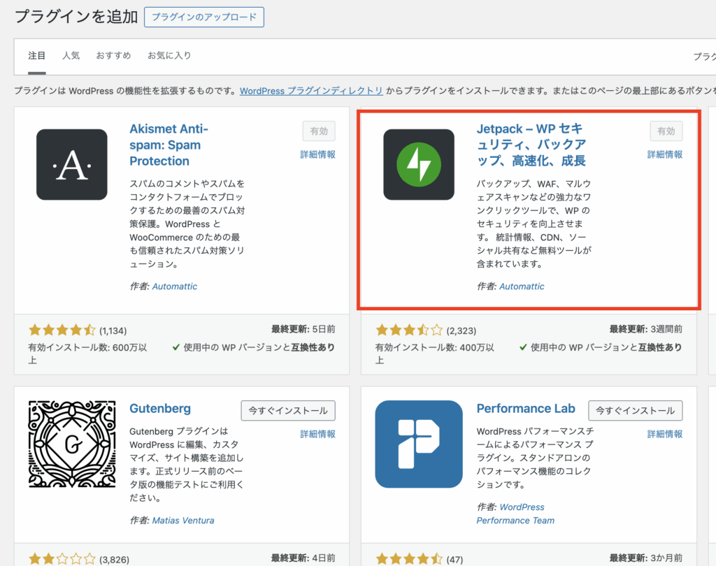Switch to the おすすめ tab
This screenshot has width=716, height=566.
tap(113, 56)
